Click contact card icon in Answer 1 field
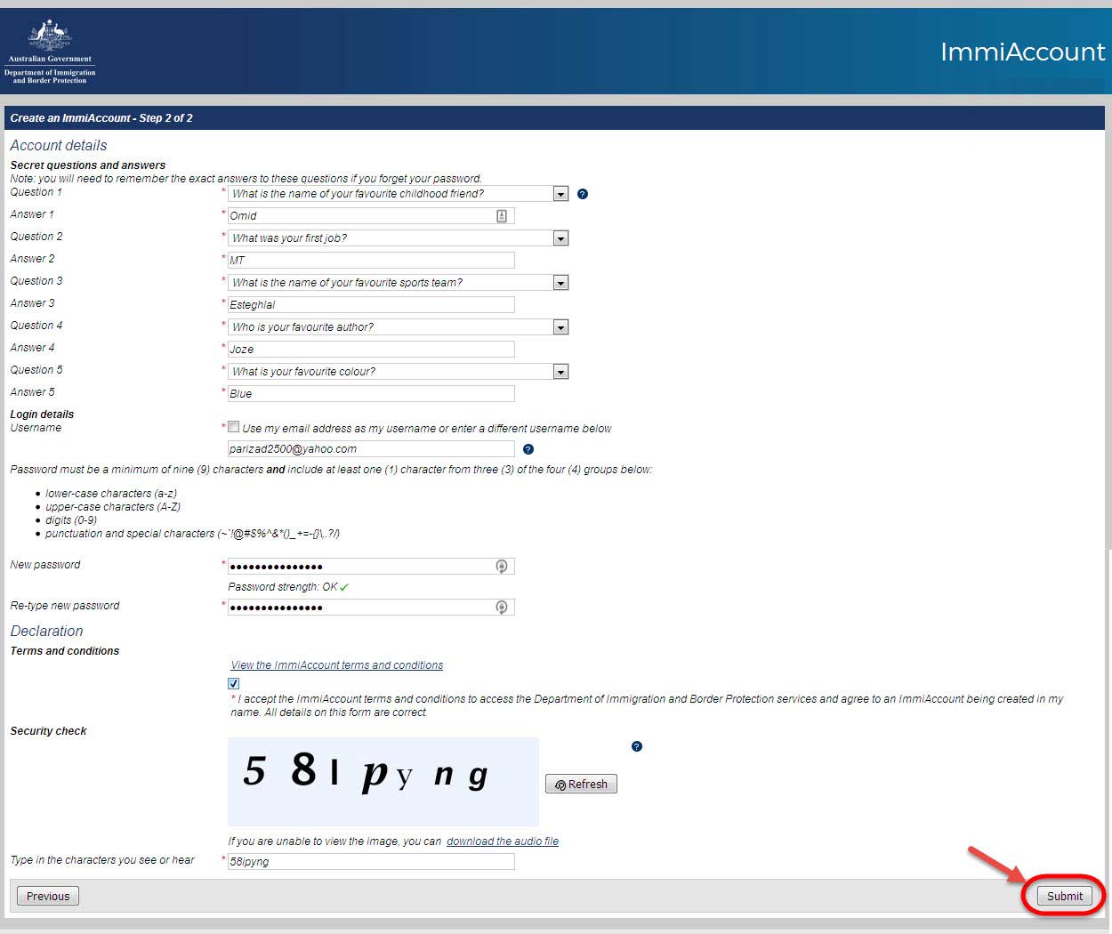The height and width of the screenshot is (934, 1112). click(502, 216)
